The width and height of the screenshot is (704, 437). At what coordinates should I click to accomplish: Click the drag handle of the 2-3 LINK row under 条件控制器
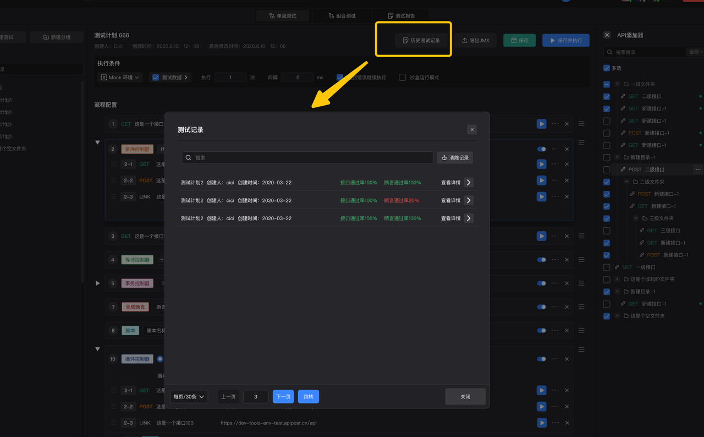(114, 196)
